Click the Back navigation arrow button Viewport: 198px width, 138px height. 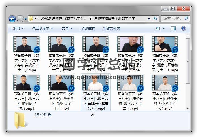tap(12, 19)
